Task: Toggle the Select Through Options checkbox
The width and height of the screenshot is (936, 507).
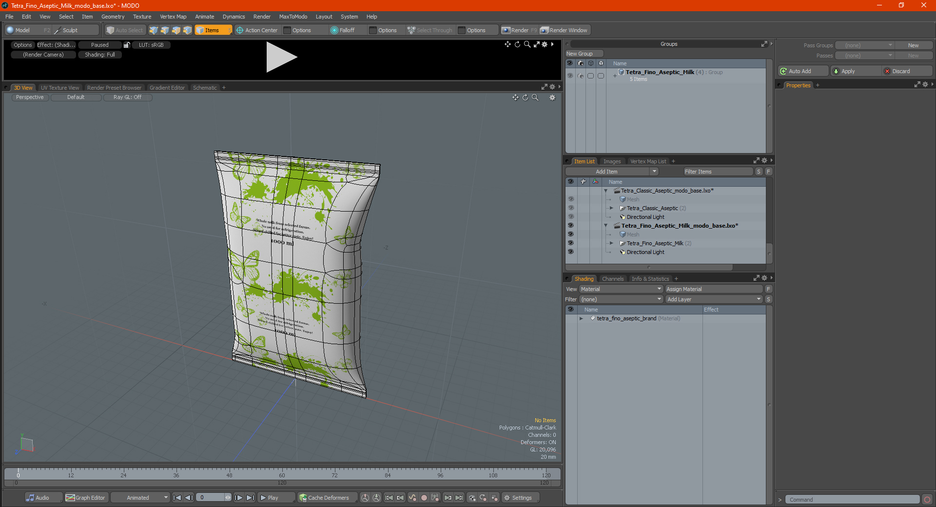Action: 462,30
